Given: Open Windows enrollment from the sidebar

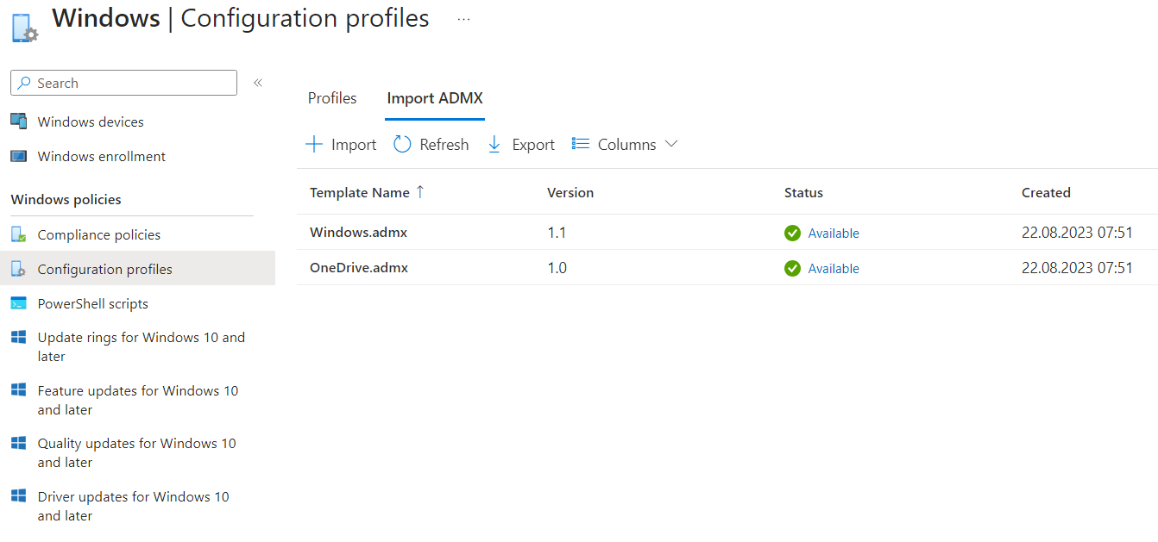Looking at the screenshot, I should pyautogui.click(x=102, y=156).
